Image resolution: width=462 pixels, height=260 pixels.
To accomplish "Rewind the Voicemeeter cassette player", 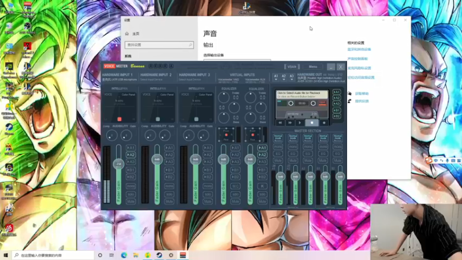I will coord(280,122).
